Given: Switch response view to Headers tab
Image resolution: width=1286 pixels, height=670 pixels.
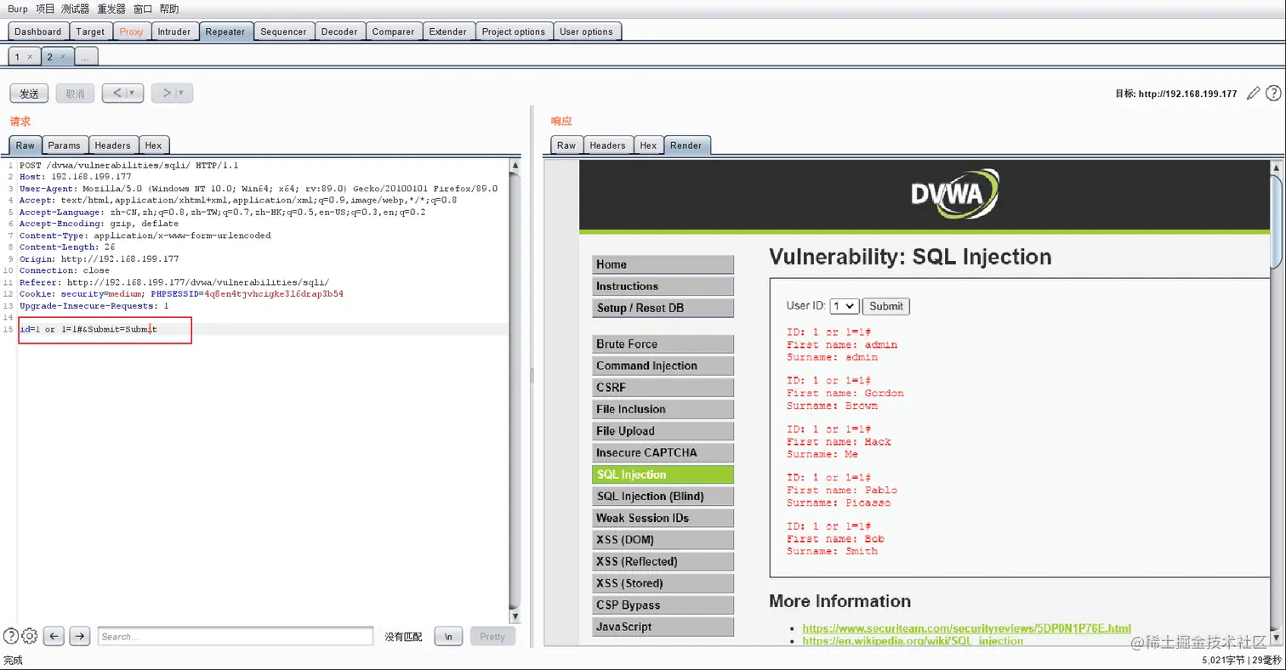Looking at the screenshot, I should coord(607,145).
